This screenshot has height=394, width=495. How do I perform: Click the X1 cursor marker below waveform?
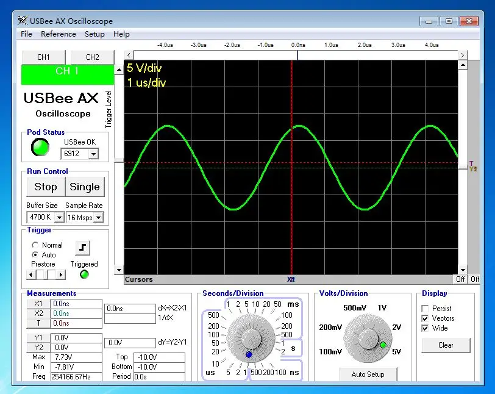pos(291,279)
